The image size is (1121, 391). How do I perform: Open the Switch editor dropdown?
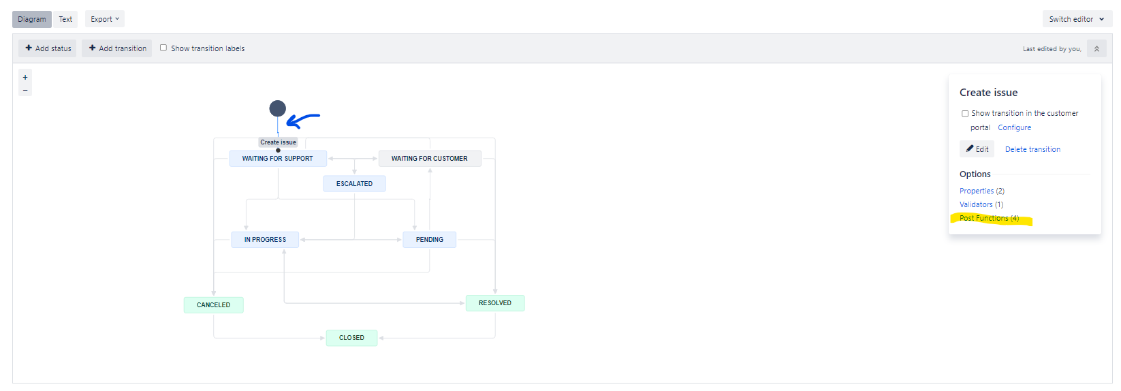coord(1077,19)
